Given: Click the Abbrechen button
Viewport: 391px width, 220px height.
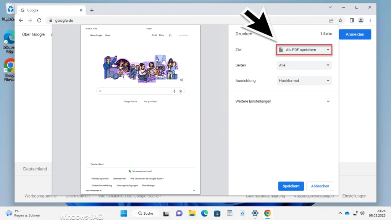Looking at the screenshot, I should pyautogui.click(x=320, y=186).
